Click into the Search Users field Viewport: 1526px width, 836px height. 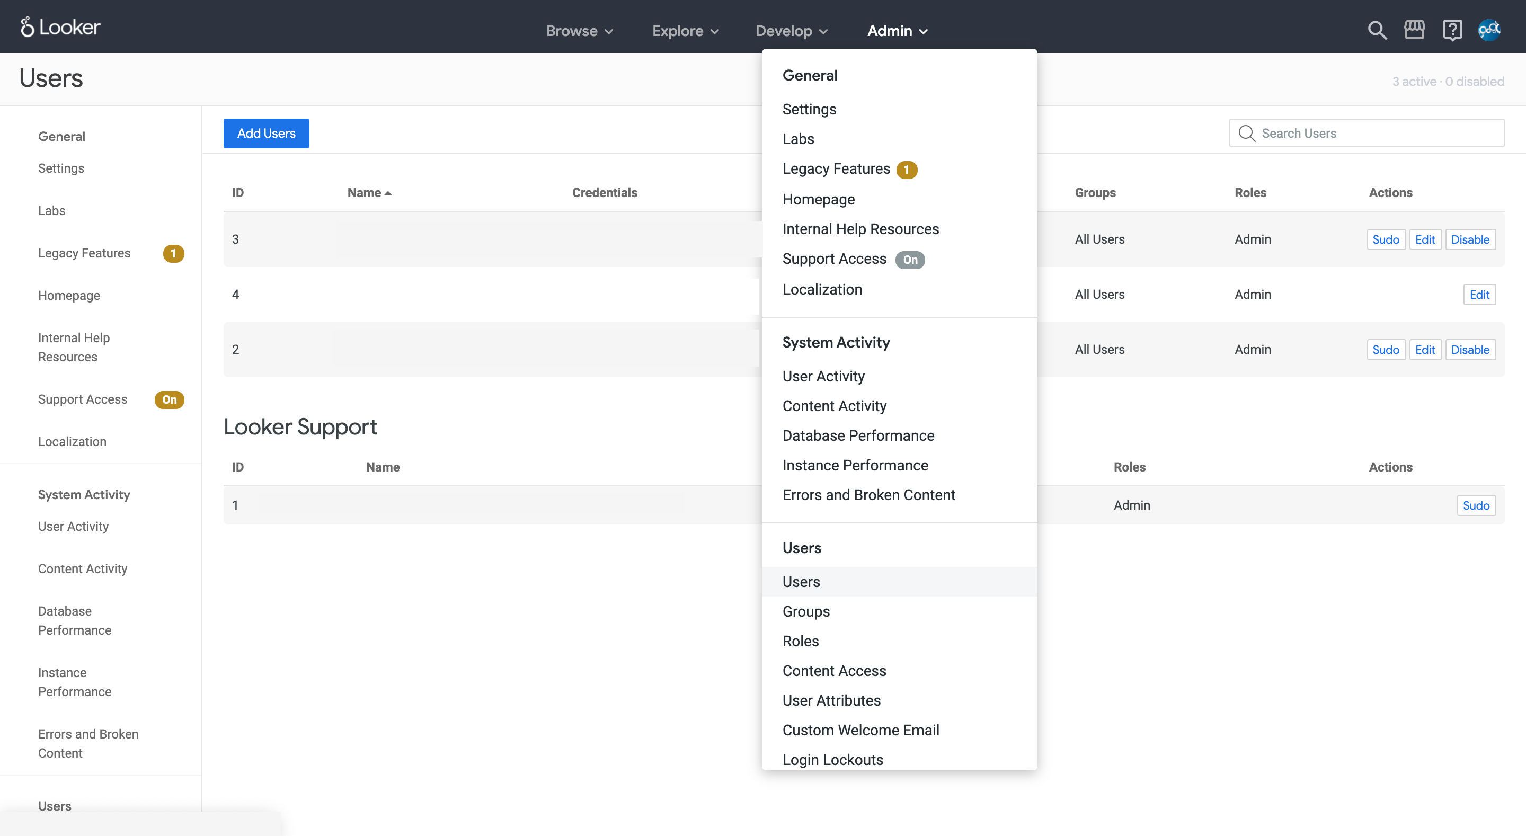tap(1366, 134)
